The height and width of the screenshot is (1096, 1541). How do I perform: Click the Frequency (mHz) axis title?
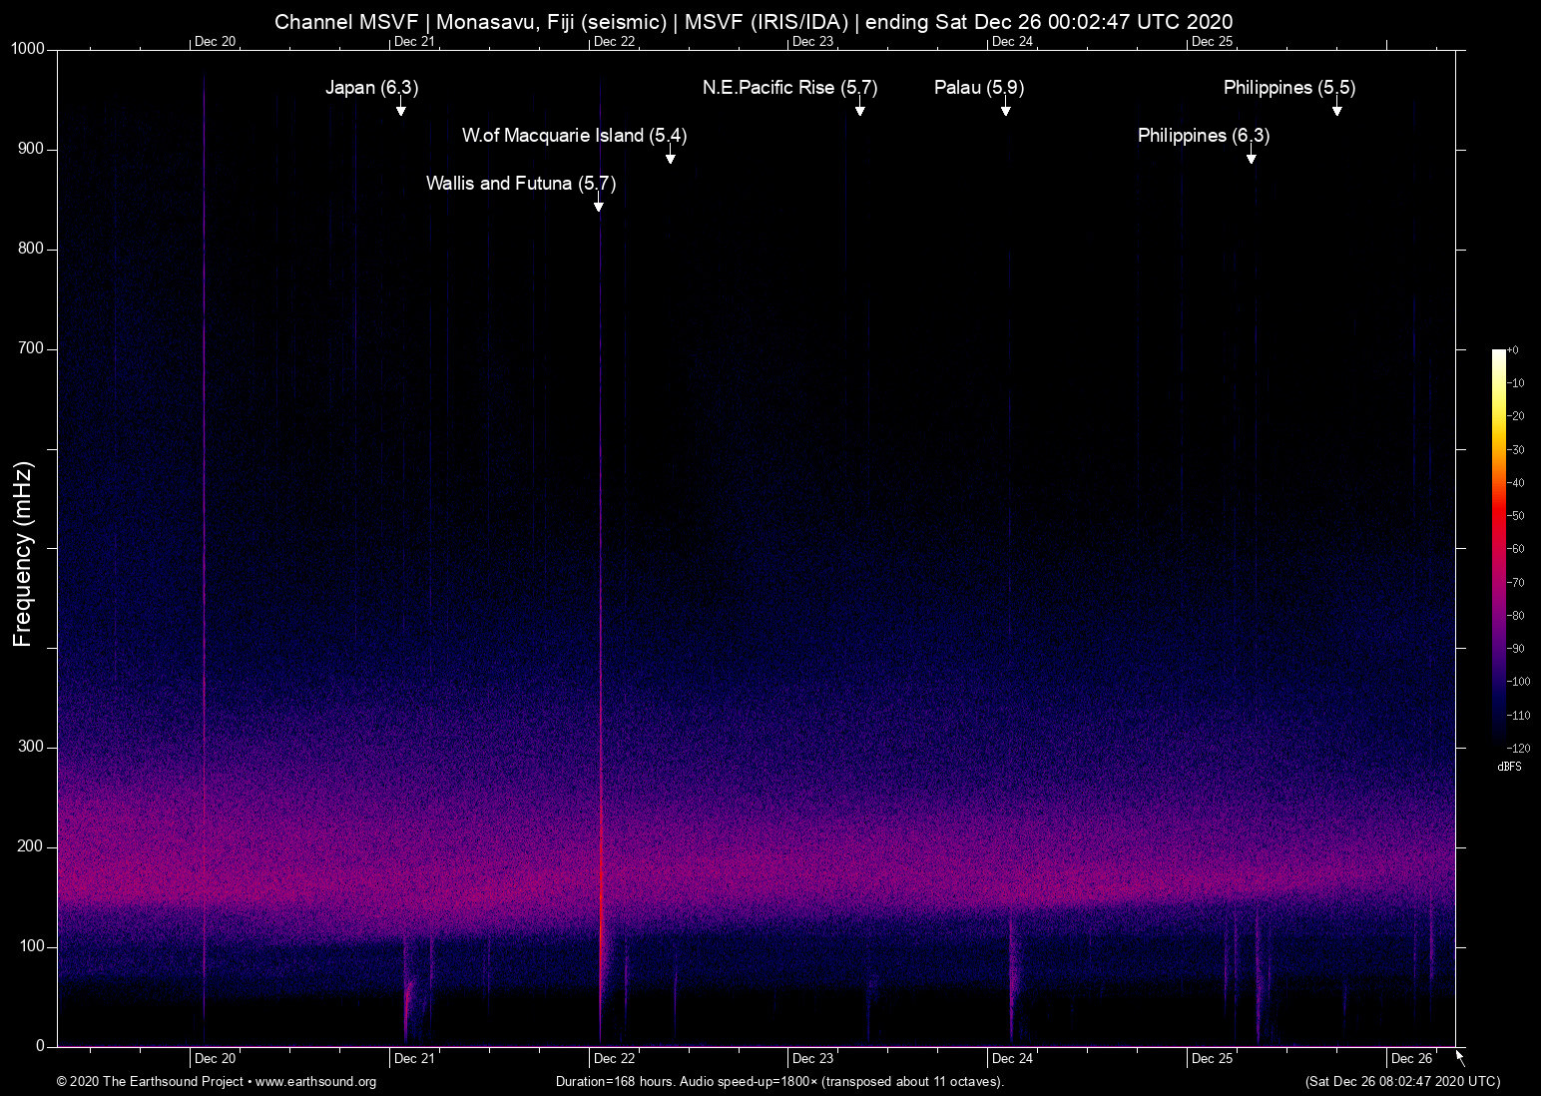[x=23, y=554]
